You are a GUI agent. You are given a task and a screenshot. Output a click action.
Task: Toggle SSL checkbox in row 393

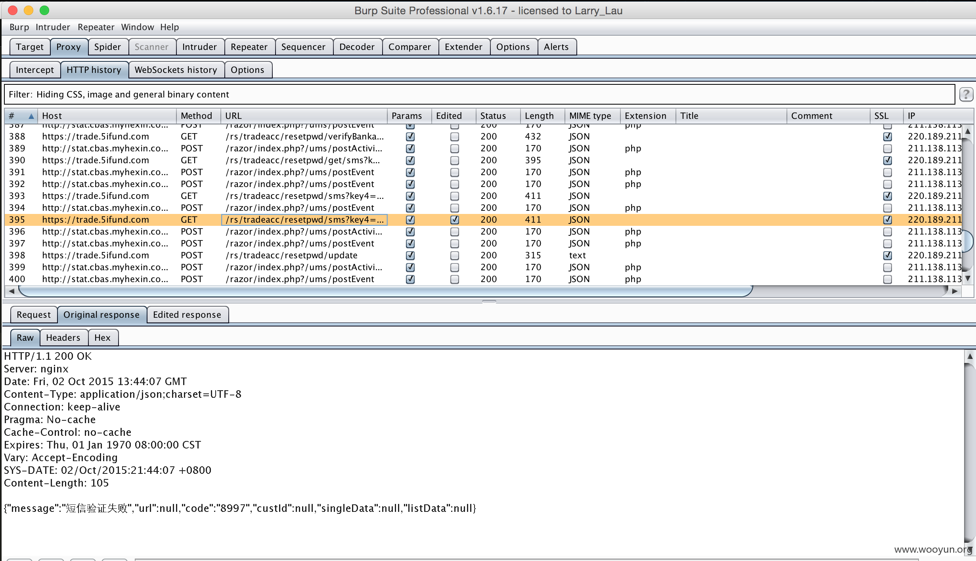(x=888, y=196)
